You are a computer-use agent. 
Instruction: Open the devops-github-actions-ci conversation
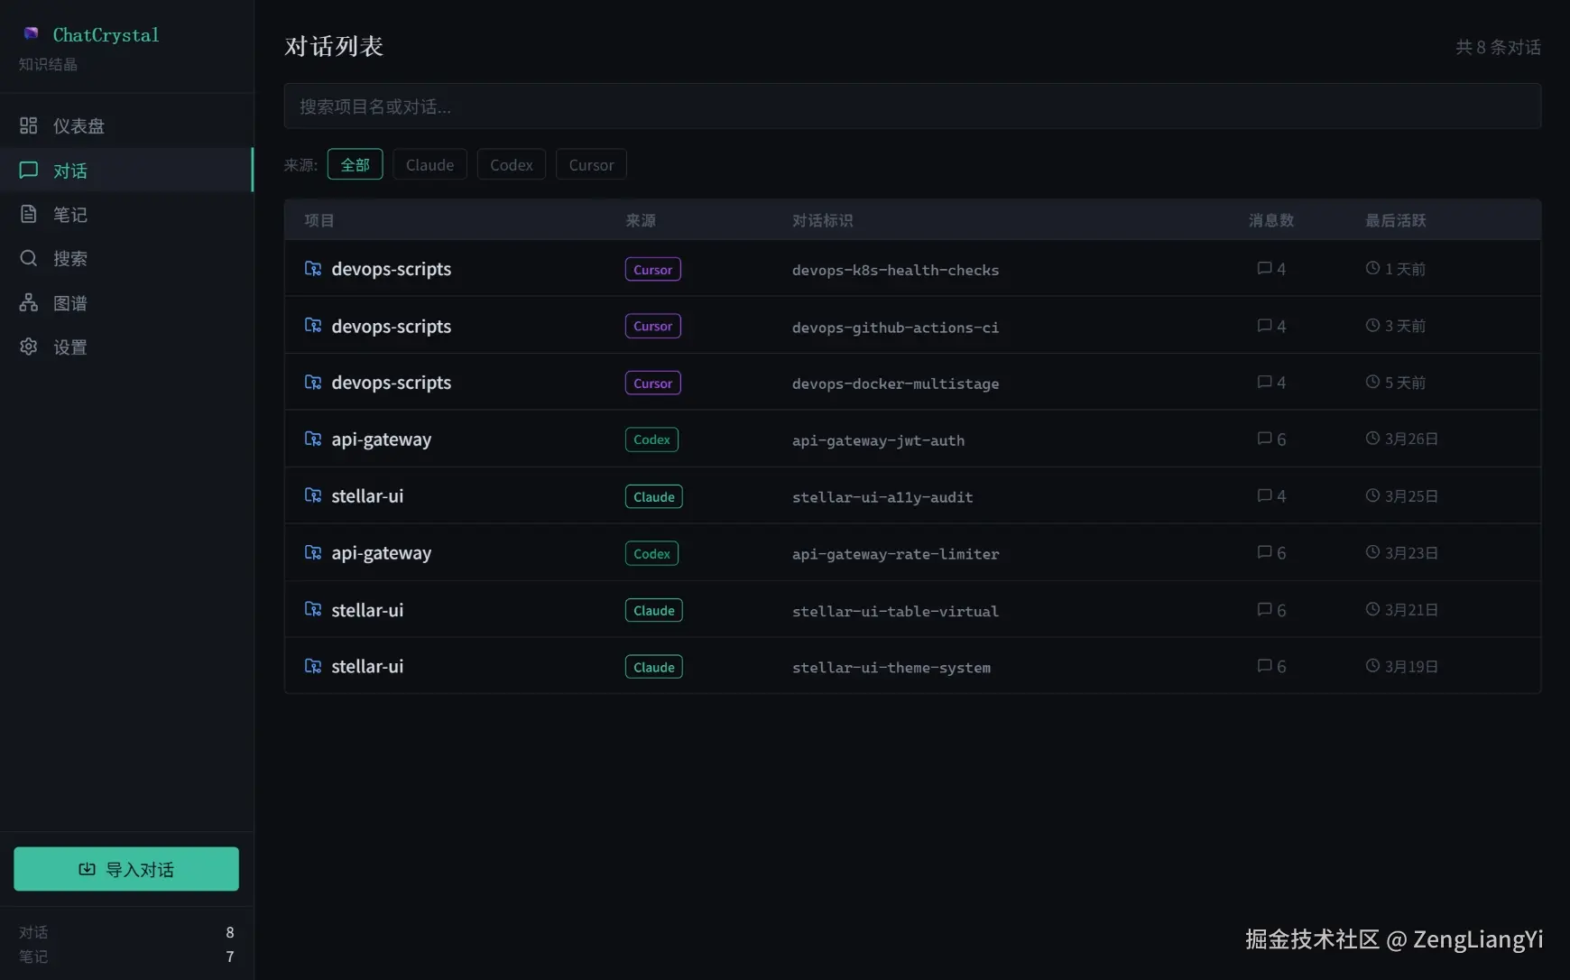894,327
